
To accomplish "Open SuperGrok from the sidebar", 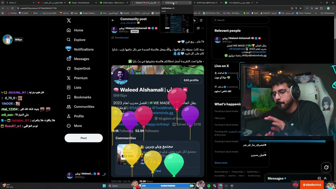I will click(78, 68).
